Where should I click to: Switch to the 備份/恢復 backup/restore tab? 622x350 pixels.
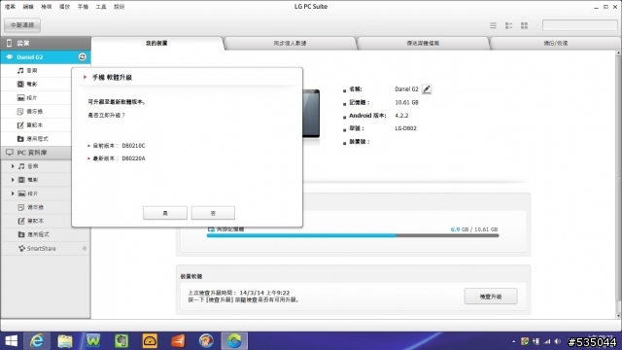(x=555, y=43)
